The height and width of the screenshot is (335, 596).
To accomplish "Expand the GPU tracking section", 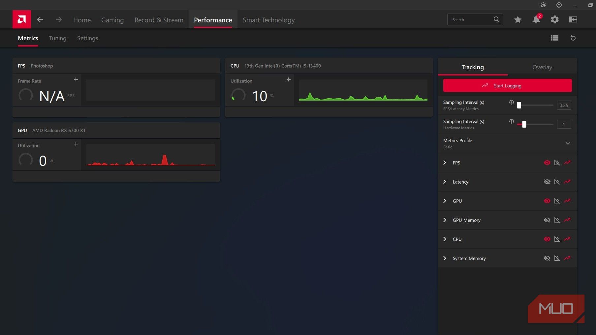I will 445,201.
